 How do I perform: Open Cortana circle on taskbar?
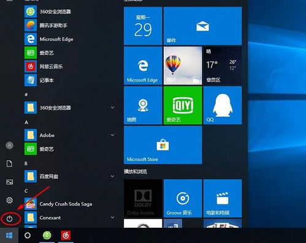(x=28, y=236)
